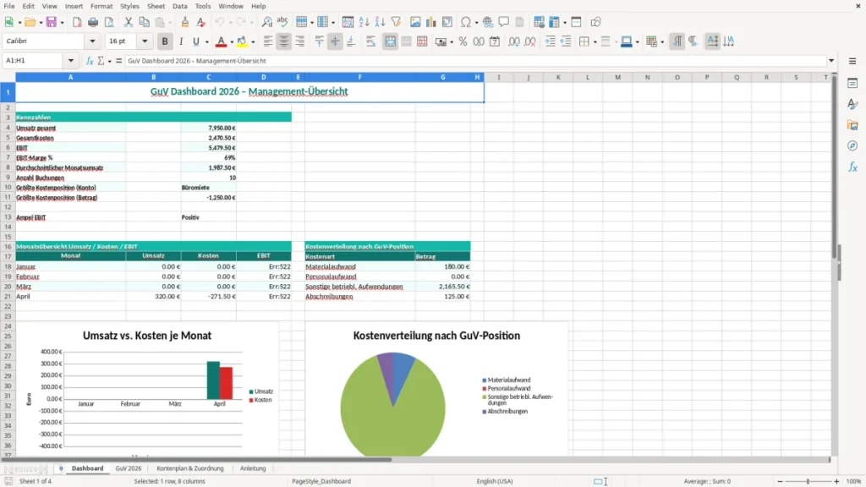Open Font Name dropdown arrow
Screen dimensions: 866x487
92,41
